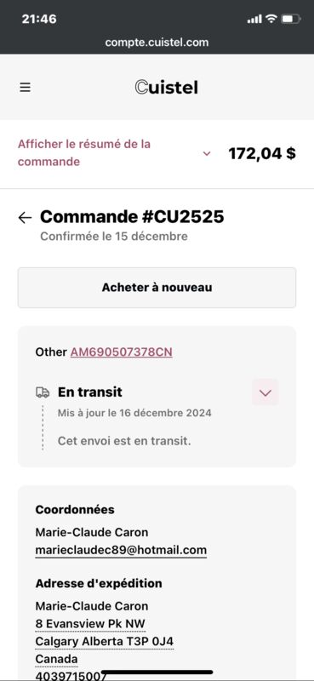Tap the battery indicator icon
Image resolution: width=314 pixels, height=681 pixels.
[x=290, y=19]
